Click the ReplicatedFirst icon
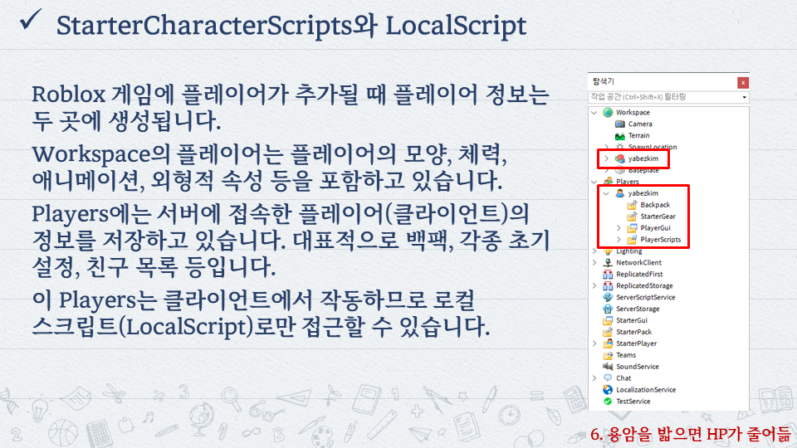This screenshot has width=797, height=448. 608,275
